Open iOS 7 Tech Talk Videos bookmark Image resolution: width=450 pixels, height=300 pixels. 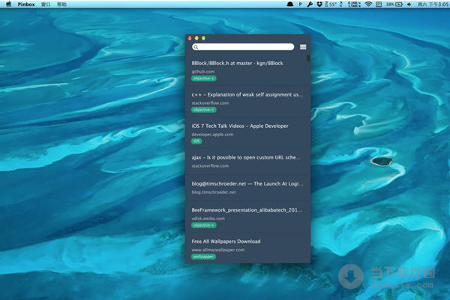tap(240, 126)
